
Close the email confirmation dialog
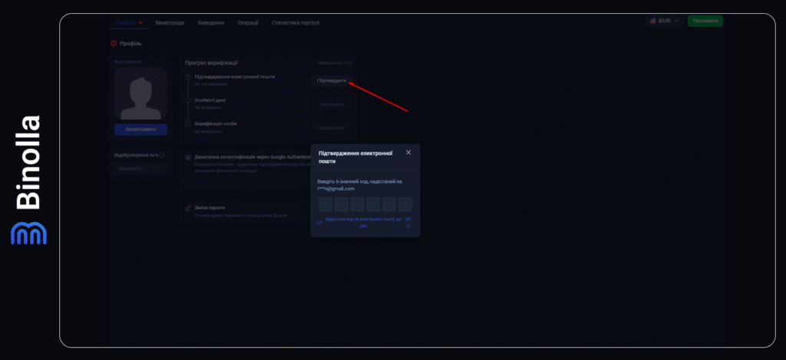click(x=408, y=152)
